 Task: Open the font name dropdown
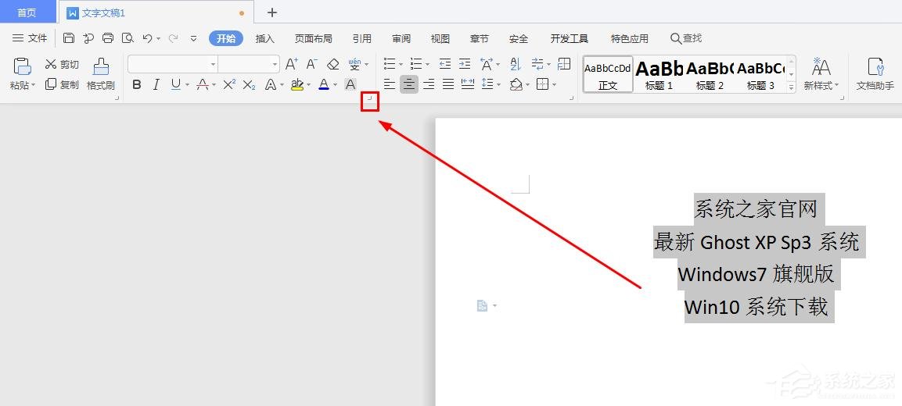214,64
